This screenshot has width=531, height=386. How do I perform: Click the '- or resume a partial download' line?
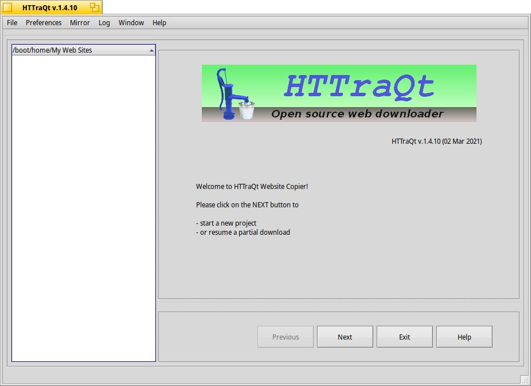(x=243, y=233)
